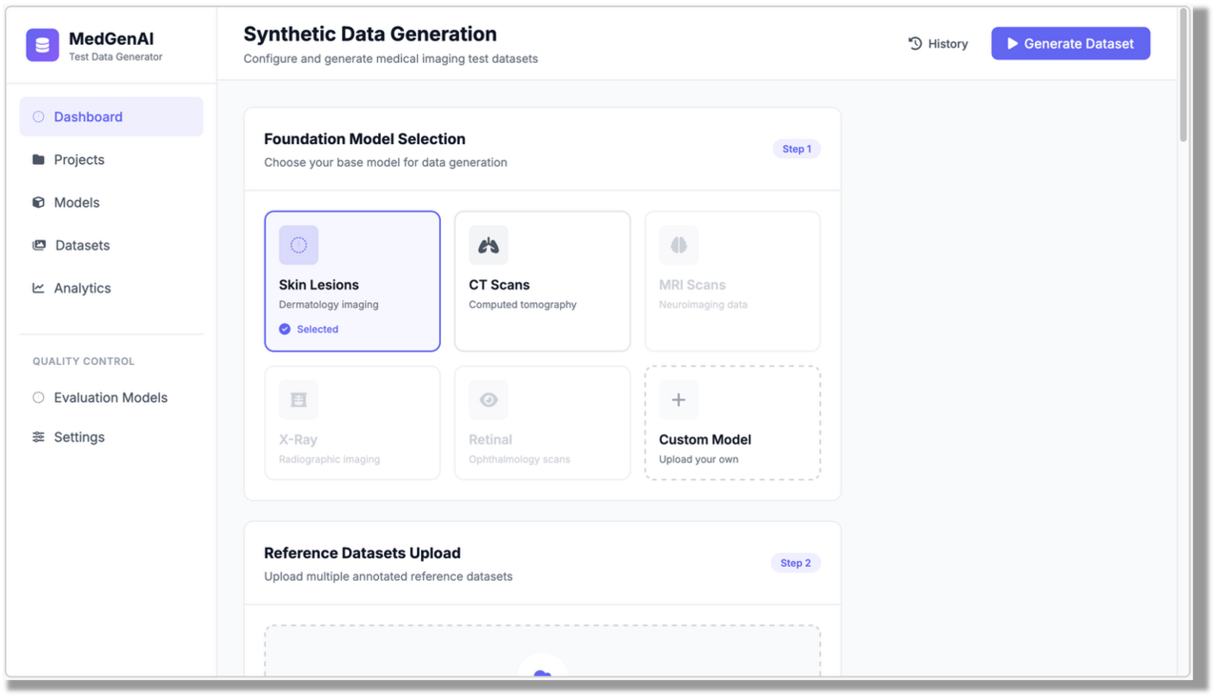Click the X-Ray card icon
The height and width of the screenshot is (699, 1217).
(x=299, y=400)
